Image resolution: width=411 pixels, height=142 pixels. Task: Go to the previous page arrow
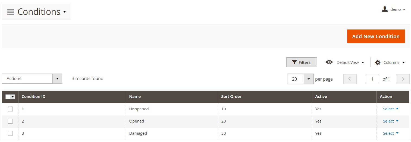[350, 79]
